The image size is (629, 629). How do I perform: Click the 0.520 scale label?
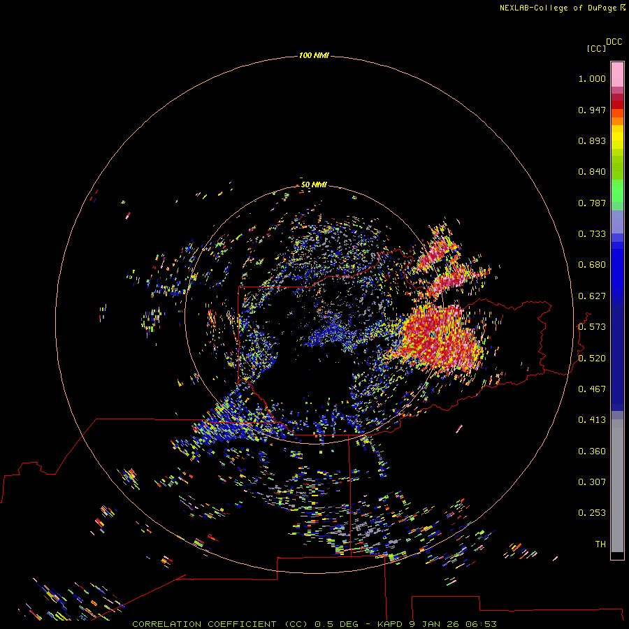coord(592,359)
